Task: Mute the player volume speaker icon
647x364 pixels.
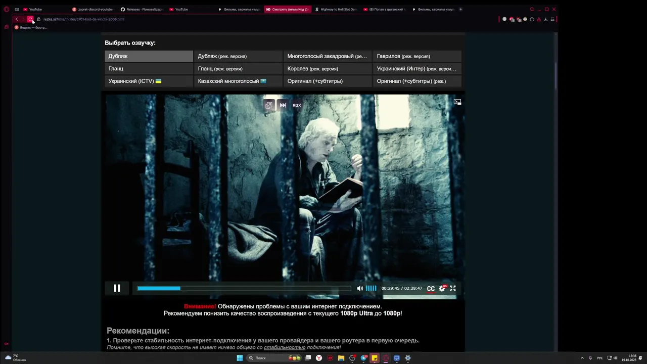Action: (x=360, y=288)
